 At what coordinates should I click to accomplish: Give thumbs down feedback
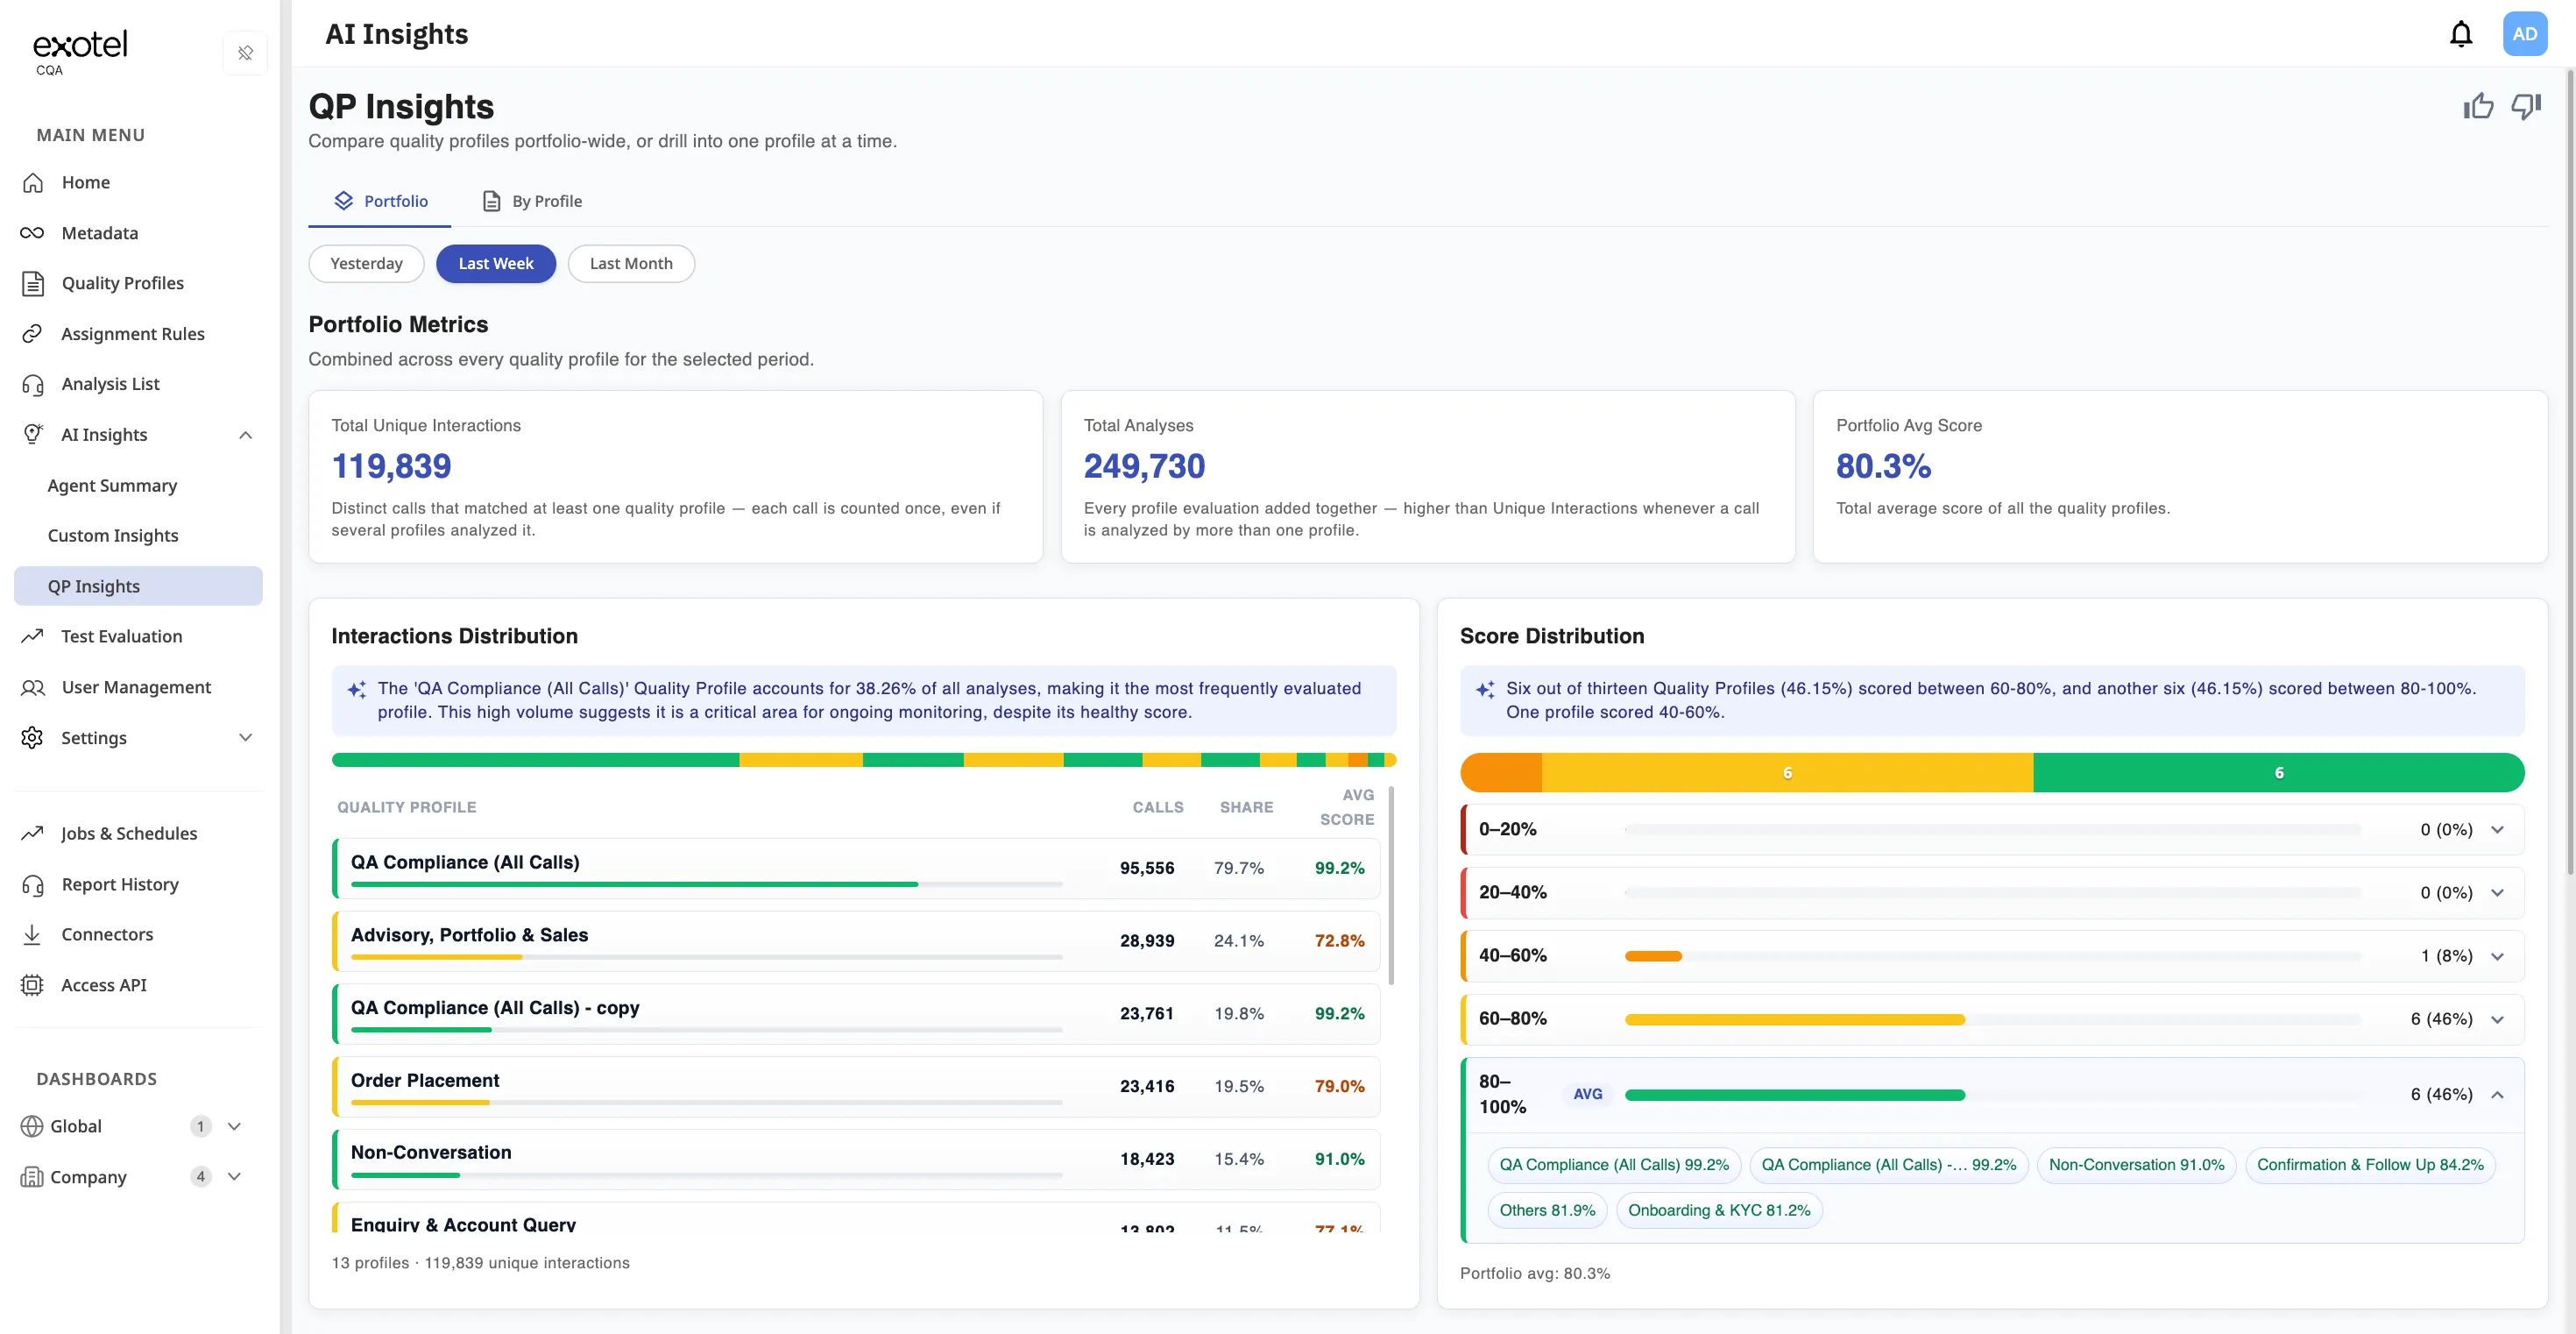[x=2526, y=106]
